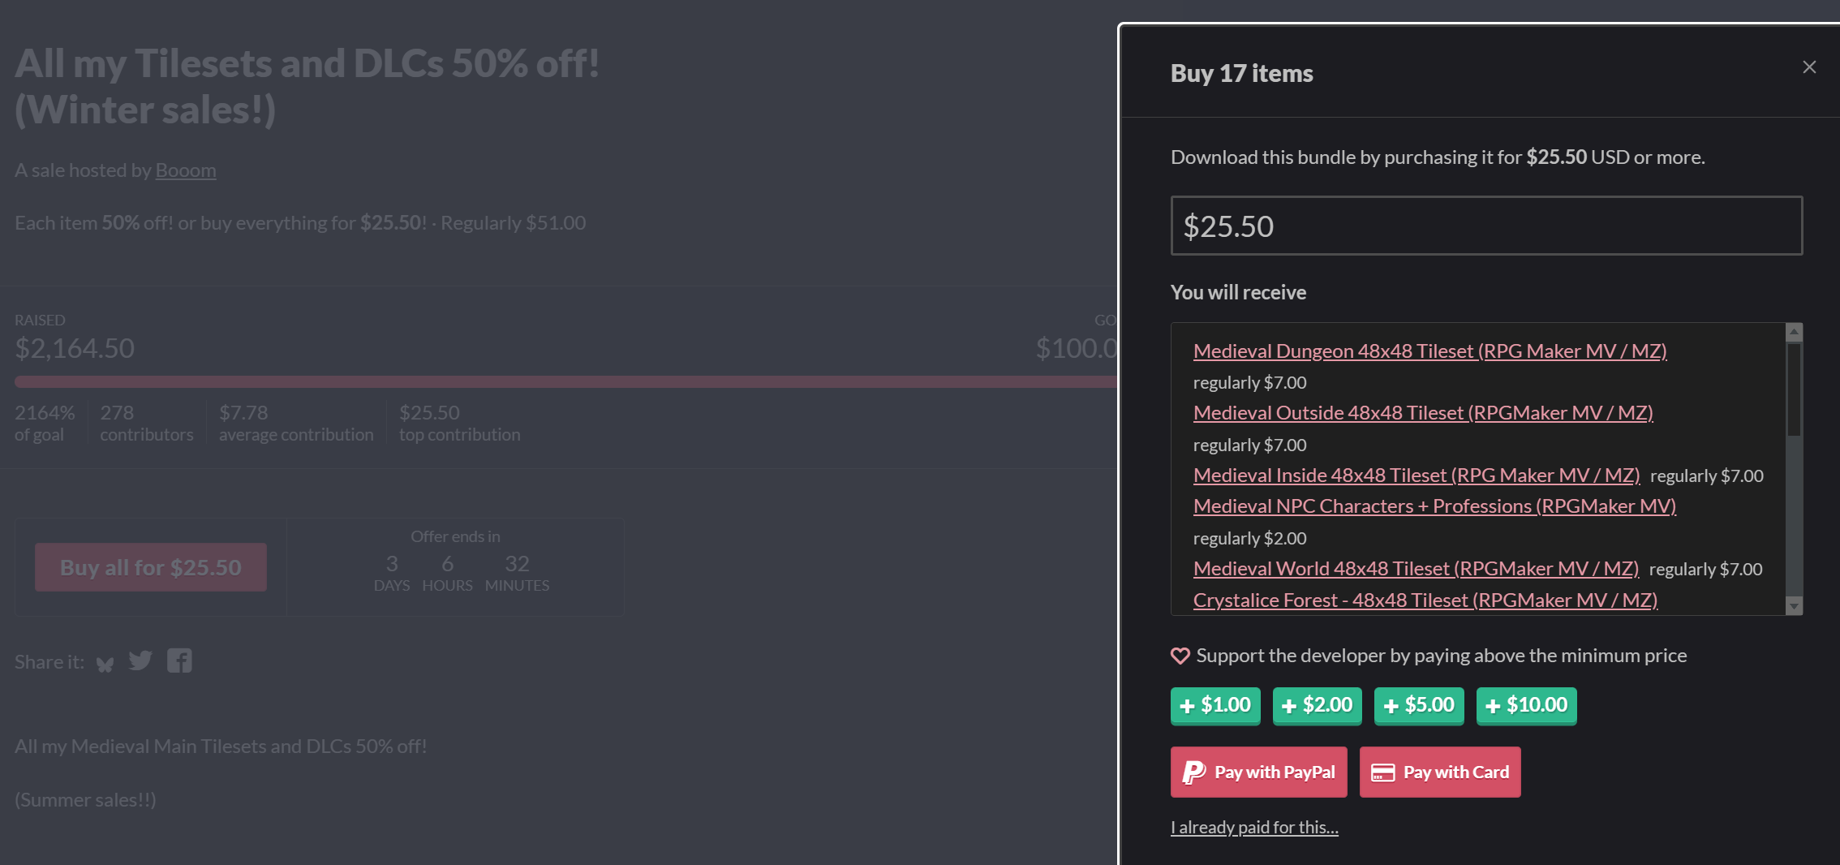Screen dimensions: 1840x865
Task: Share the sale on Twitter
Action: [x=140, y=661]
